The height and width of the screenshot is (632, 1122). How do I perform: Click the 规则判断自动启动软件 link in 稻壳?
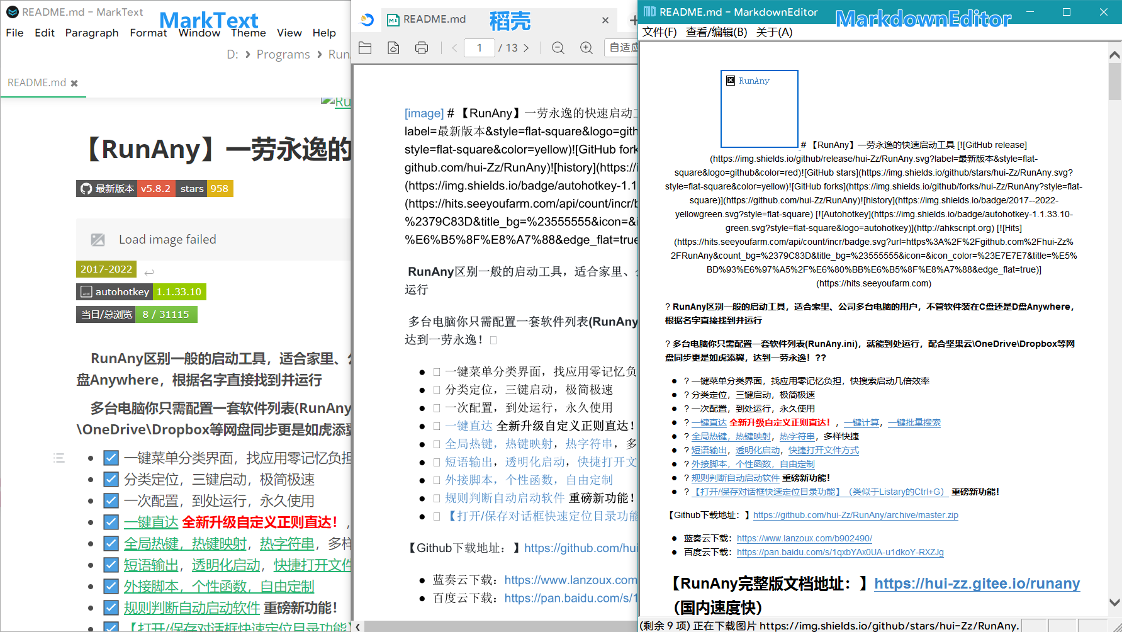(x=505, y=498)
